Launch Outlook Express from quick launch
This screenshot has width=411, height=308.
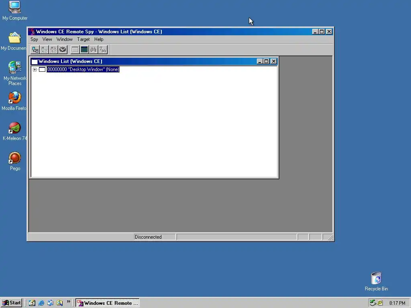[x=50, y=303]
